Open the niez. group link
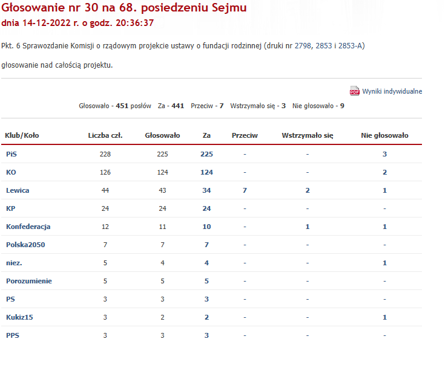Screen dimensions: 448x371 (14, 263)
